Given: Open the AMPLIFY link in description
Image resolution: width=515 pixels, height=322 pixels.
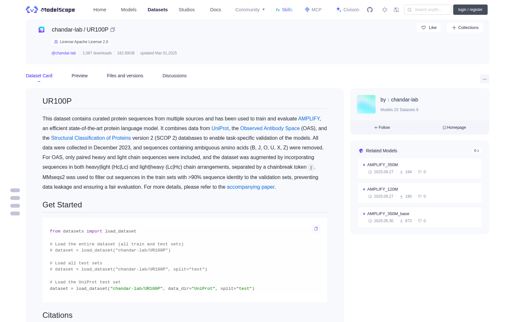Looking at the screenshot, I should (309, 119).
